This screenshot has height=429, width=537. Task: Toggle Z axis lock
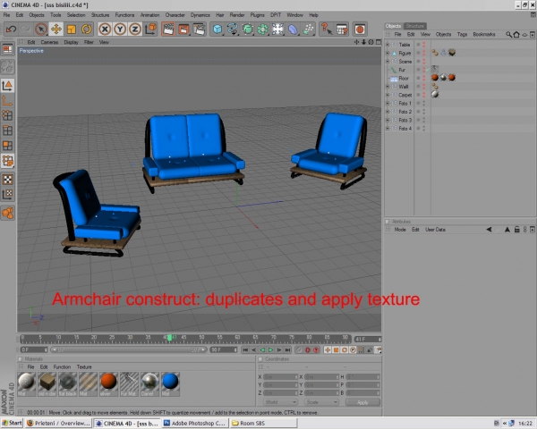click(135, 29)
